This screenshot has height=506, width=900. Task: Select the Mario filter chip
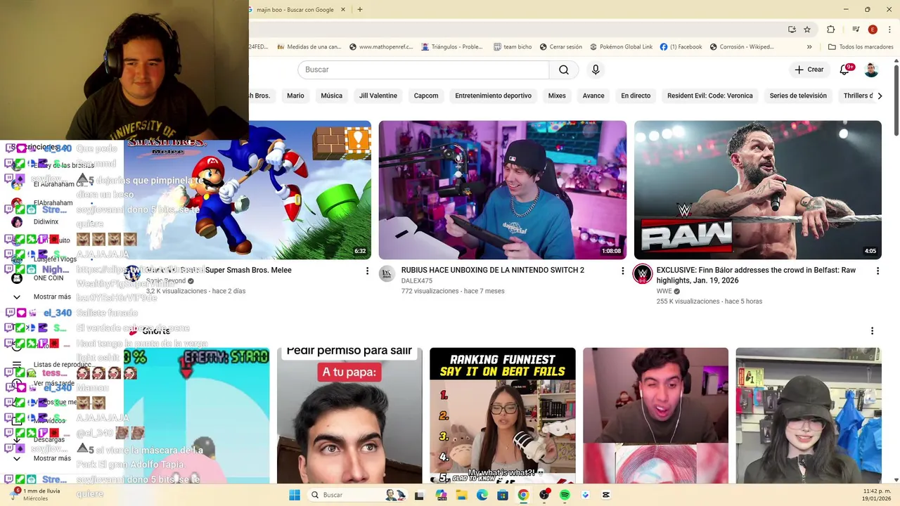[295, 96]
